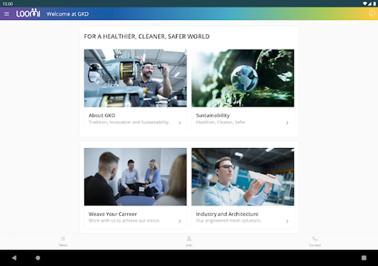Select the Contact label in bottom bar
The width and height of the screenshot is (378, 266).
[x=315, y=245]
